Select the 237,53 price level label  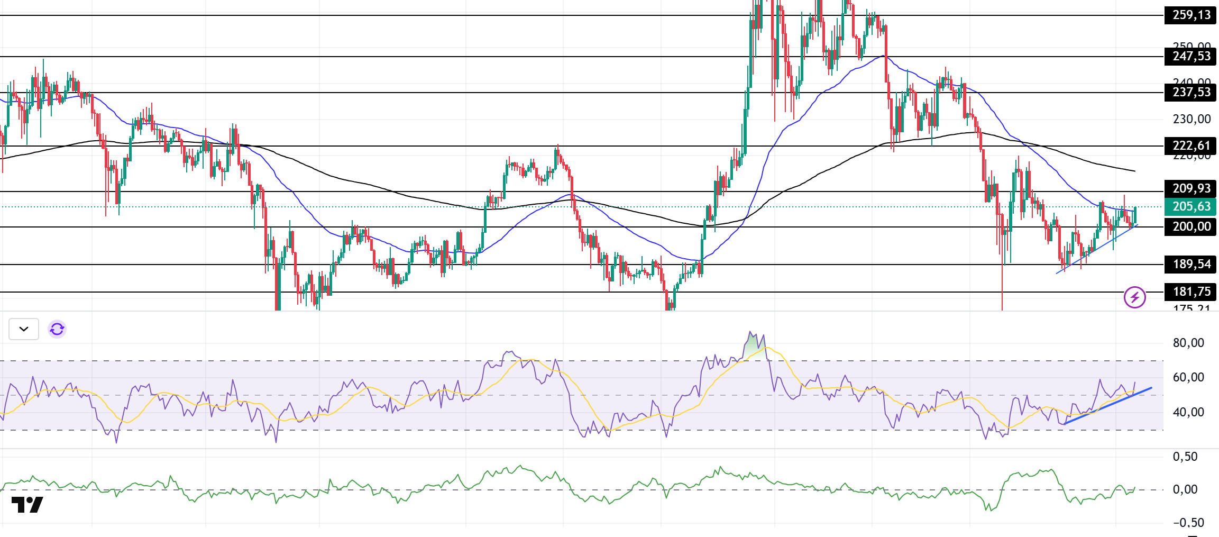tap(1190, 93)
